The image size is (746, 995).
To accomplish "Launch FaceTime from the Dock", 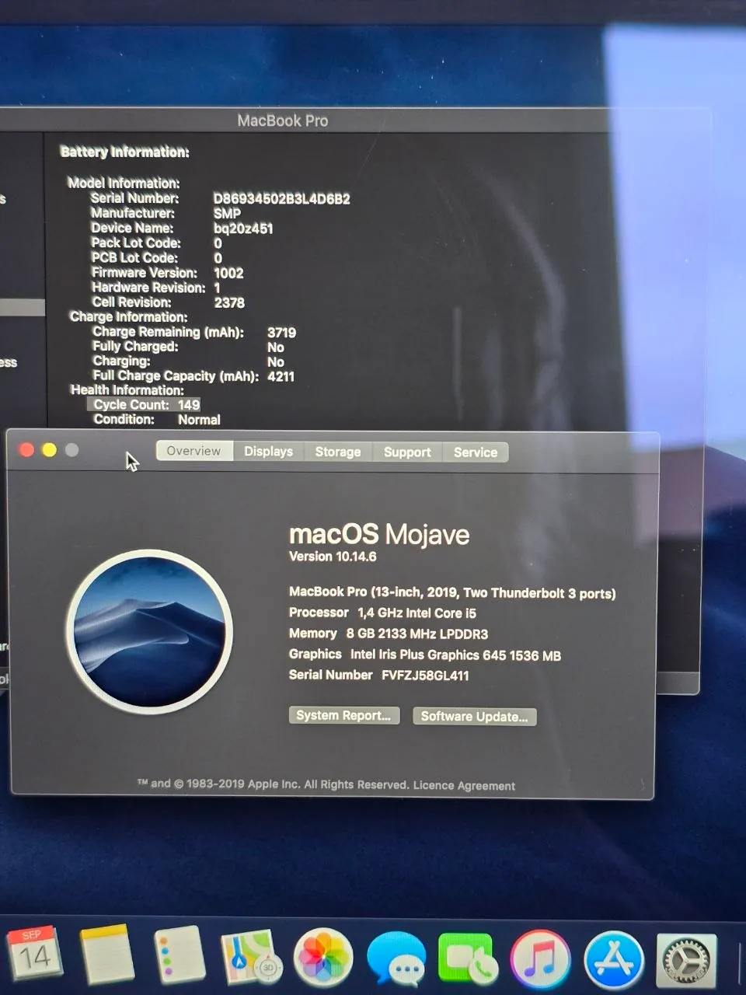I will (x=468, y=959).
